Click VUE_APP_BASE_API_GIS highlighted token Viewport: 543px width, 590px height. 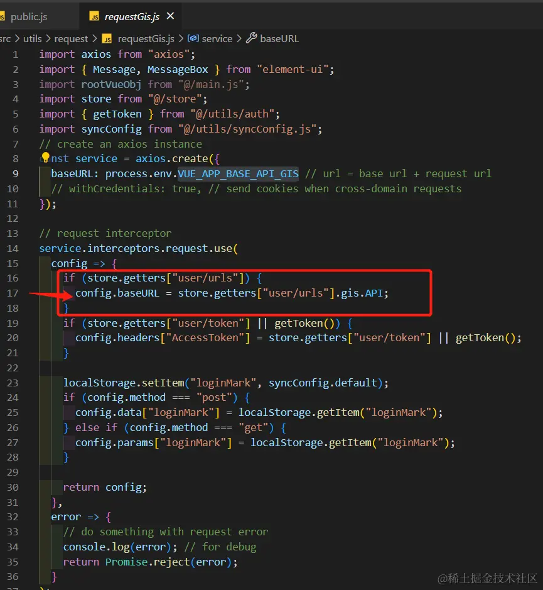click(x=238, y=174)
